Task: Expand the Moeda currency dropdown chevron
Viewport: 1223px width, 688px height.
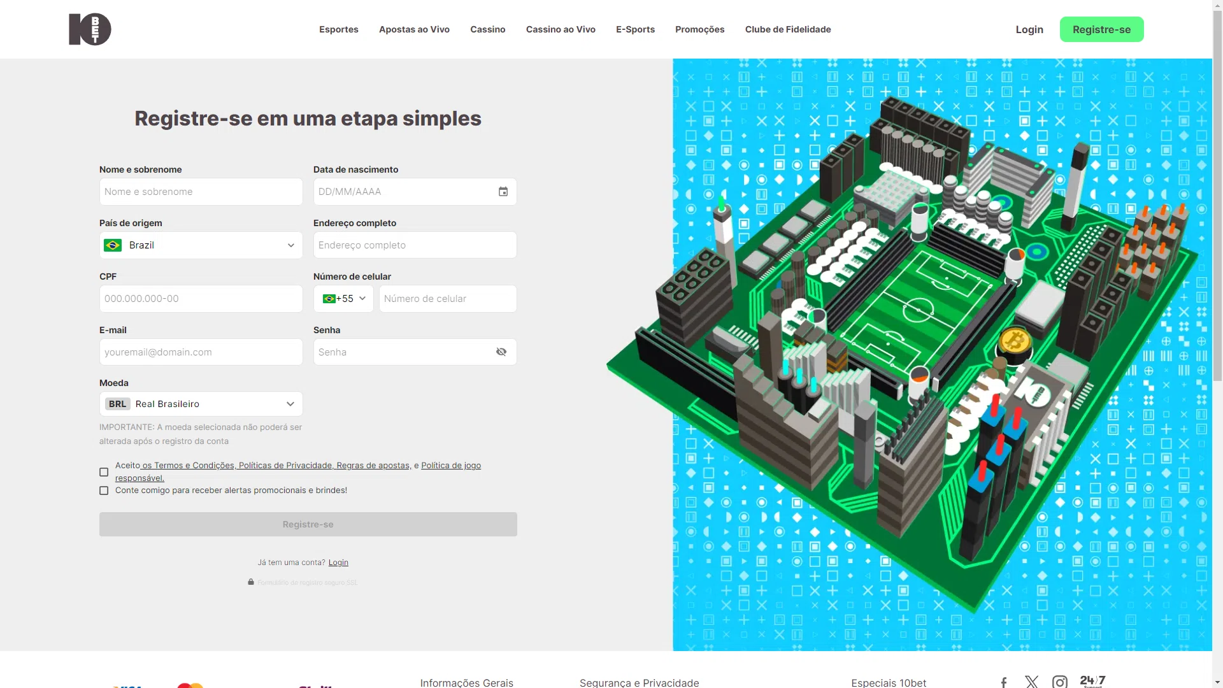Action: coord(290,404)
